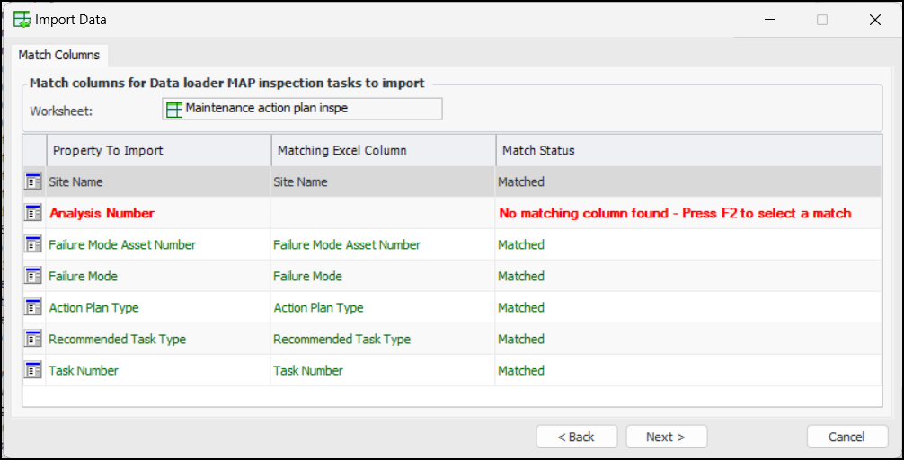
Task: Select the Match Columns tab
Action: click(59, 55)
